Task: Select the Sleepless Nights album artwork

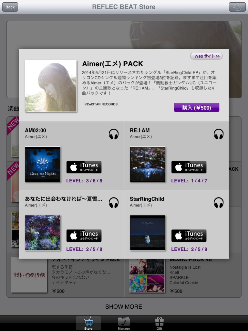Action: coord(43,164)
